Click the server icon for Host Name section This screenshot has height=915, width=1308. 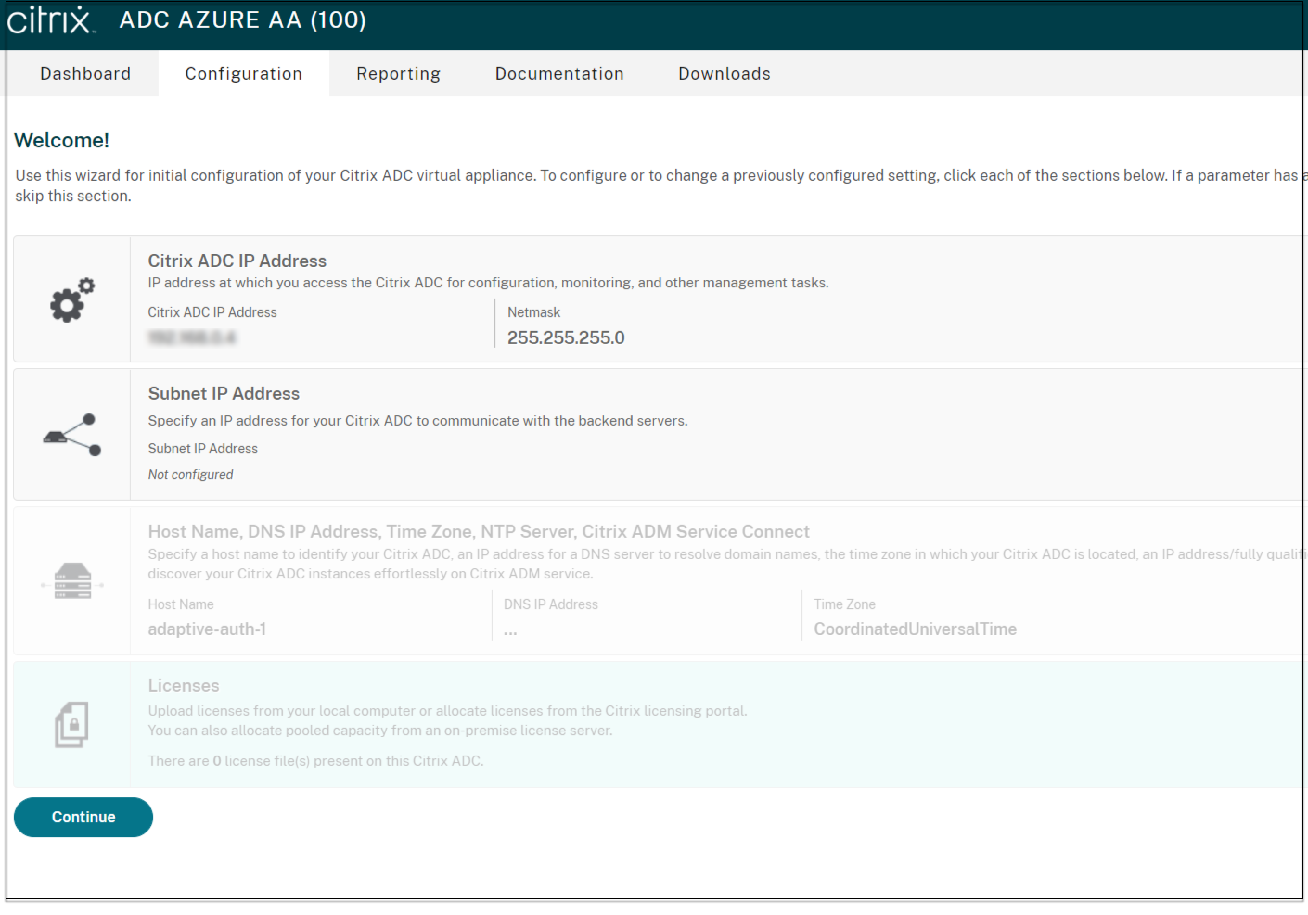pyautogui.click(x=72, y=581)
